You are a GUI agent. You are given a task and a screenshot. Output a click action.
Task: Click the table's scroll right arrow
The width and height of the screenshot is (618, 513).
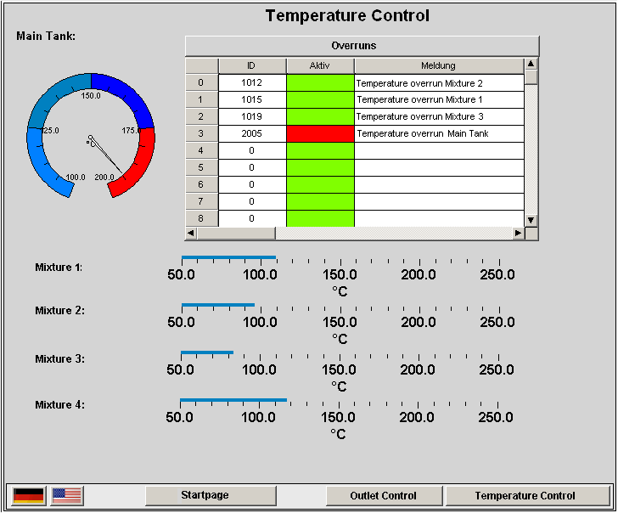(x=517, y=233)
